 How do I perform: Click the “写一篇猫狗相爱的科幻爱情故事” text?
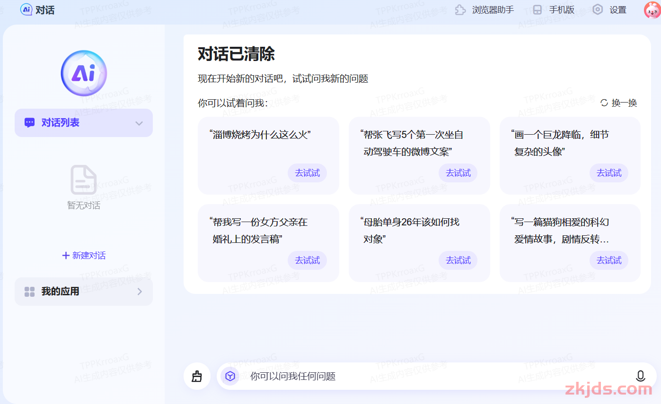coord(560,231)
